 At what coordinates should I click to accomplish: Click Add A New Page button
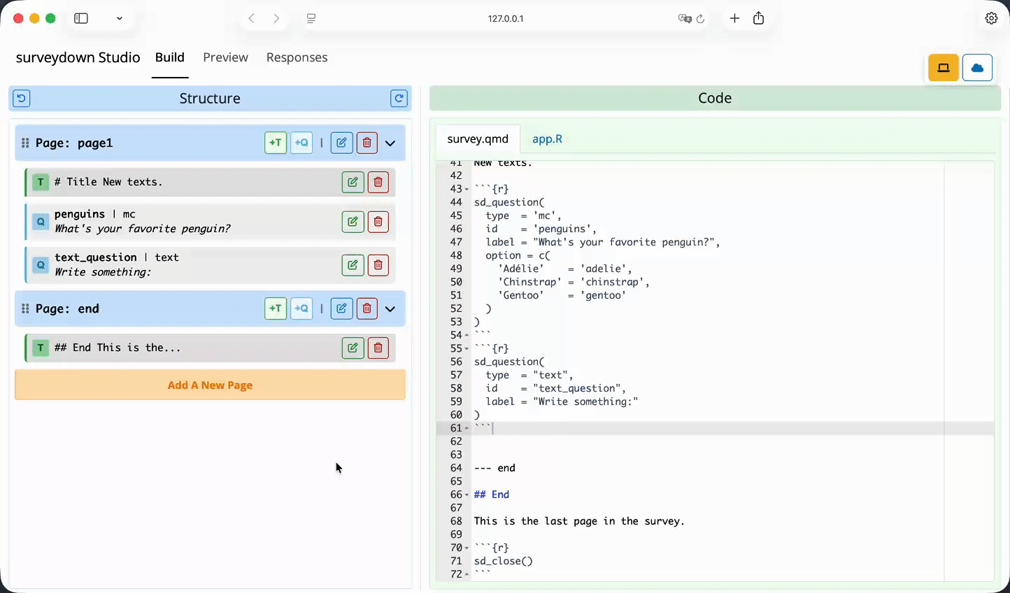click(210, 385)
